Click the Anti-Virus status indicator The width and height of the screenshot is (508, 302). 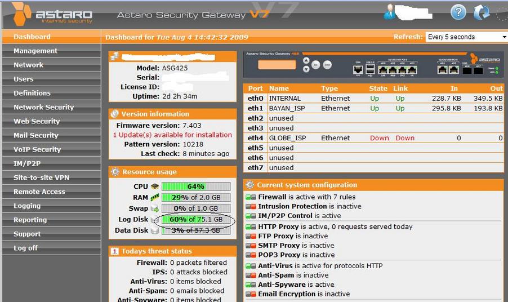pos(251,266)
